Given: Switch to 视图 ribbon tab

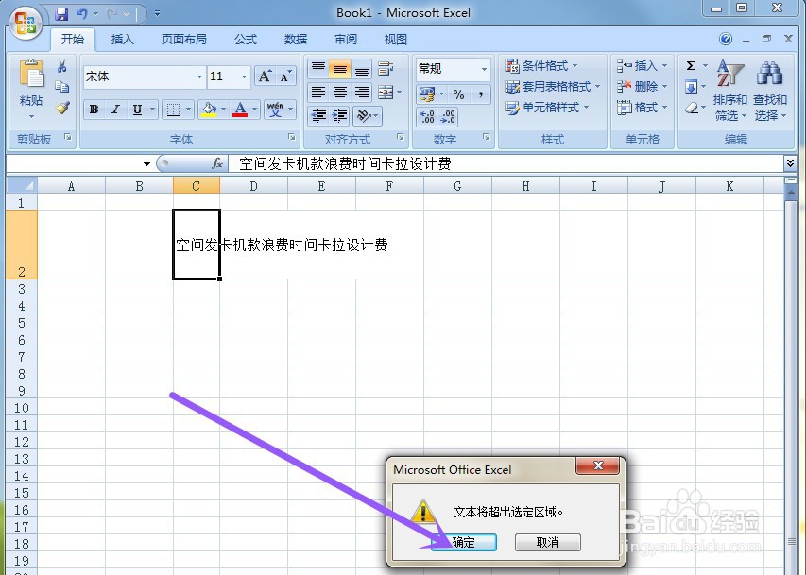Looking at the screenshot, I should pyautogui.click(x=395, y=40).
